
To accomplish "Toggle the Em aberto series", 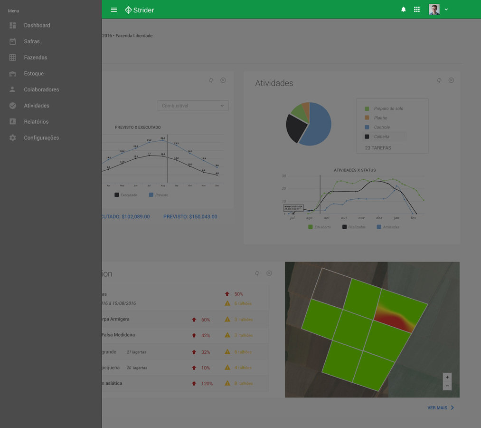I will [x=320, y=227].
